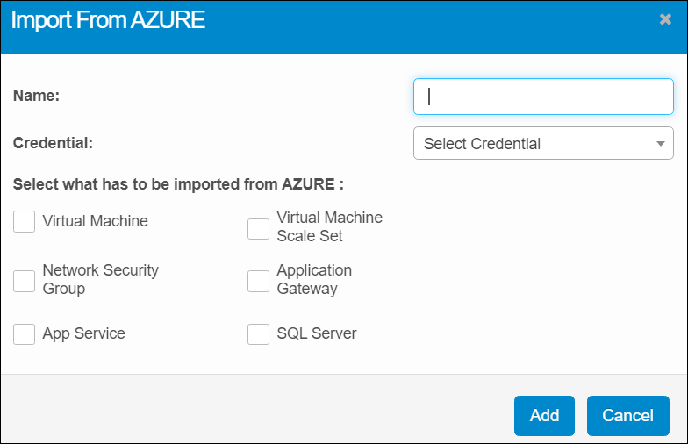The width and height of the screenshot is (688, 444).
Task: Click the Credential dropdown arrow
Action: click(x=660, y=144)
